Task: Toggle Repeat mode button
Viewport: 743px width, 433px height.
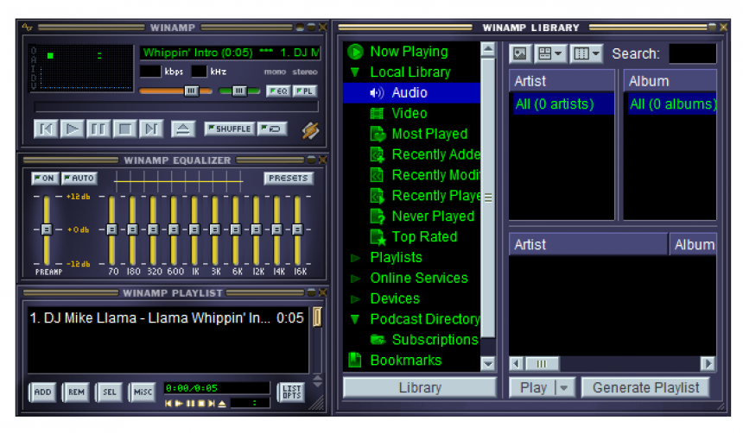Action: pyautogui.click(x=272, y=129)
